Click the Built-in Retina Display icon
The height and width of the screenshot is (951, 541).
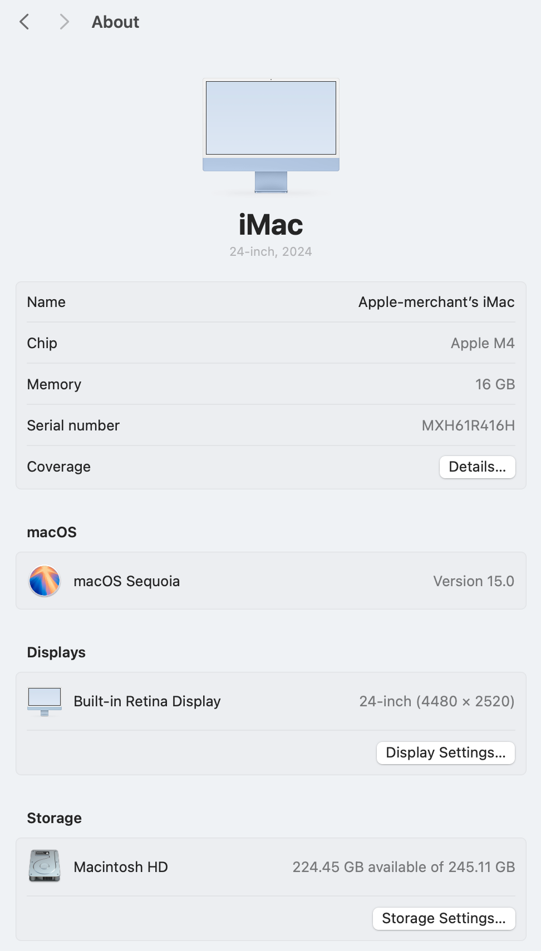[x=45, y=701]
